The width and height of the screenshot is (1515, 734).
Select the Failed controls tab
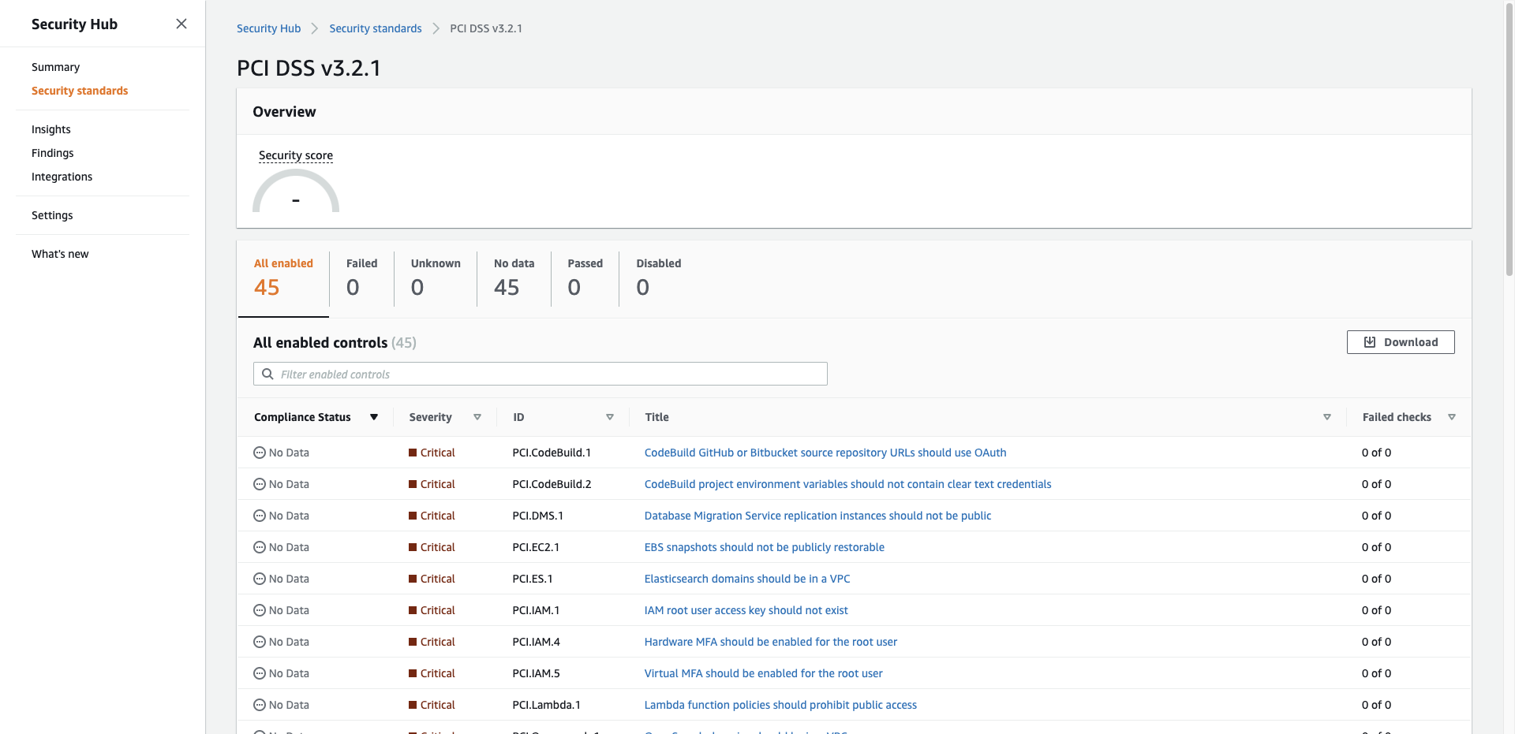click(361, 278)
